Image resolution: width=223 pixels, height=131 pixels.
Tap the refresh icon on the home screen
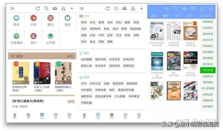[x=38, y=8]
